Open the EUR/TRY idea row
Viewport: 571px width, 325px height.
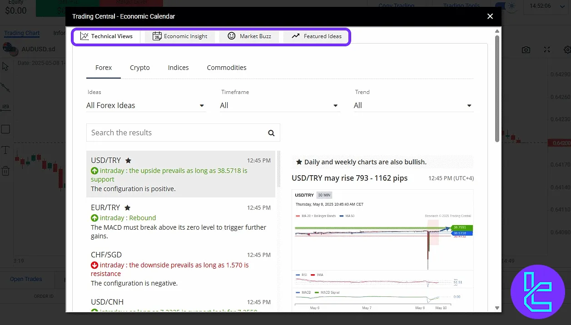tap(181, 222)
